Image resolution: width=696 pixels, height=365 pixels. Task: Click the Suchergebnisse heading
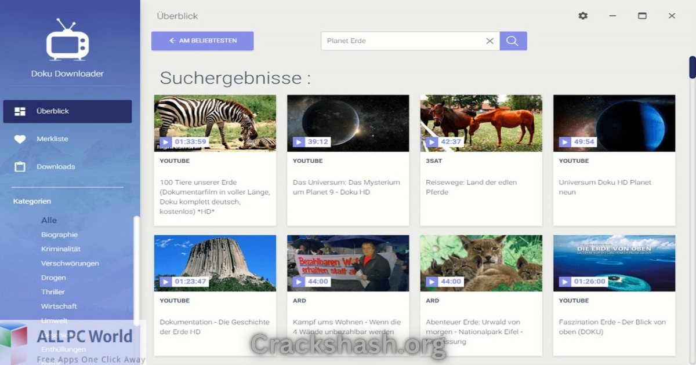235,78
